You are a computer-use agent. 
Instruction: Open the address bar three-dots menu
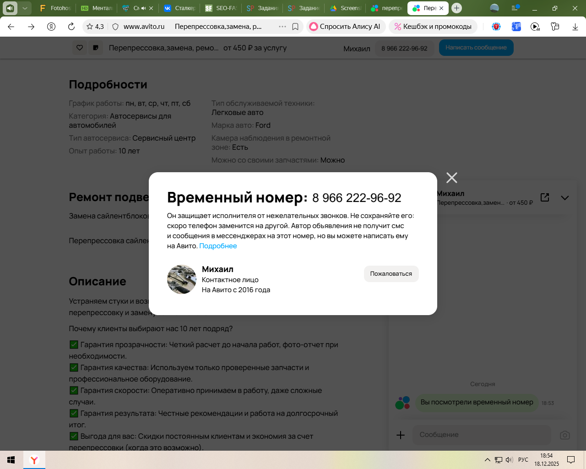click(282, 27)
